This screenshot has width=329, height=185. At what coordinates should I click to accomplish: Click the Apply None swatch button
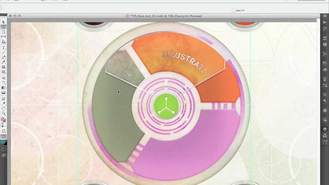pos(4,131)
